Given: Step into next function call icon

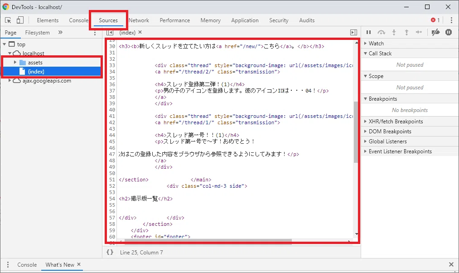Looking at the screenshot, I should pos(394,32).
